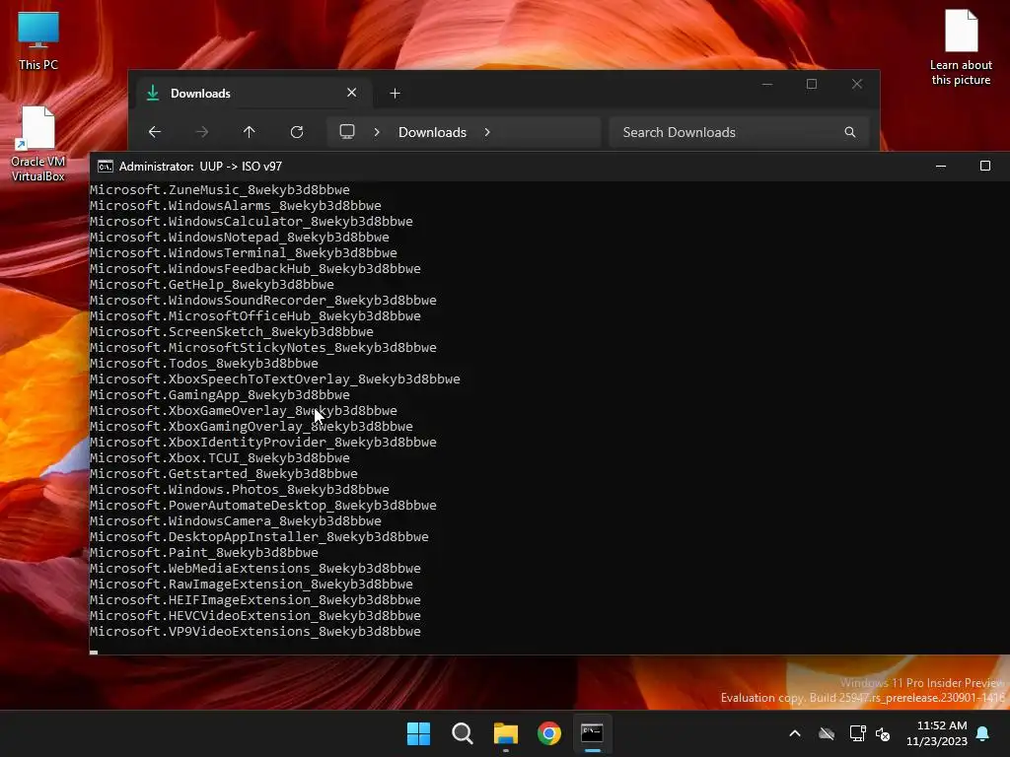Click the Microsoft.WebMediaExtensions line
The height and width of the screenshot is (757, 1010).
point(255,569)
